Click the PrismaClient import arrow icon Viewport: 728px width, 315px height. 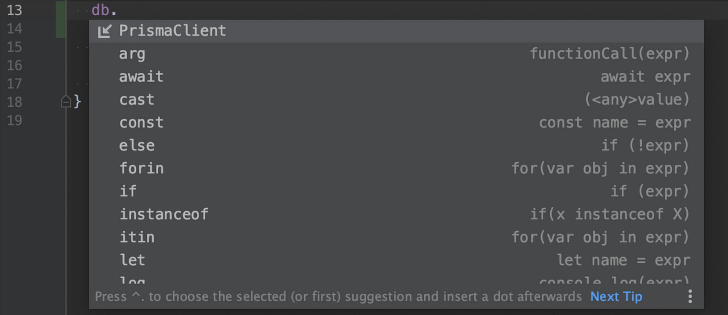[104, 31]
